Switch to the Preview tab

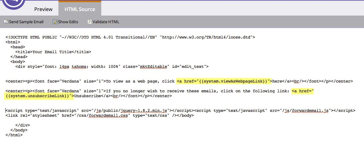click(x=43, y=9)
